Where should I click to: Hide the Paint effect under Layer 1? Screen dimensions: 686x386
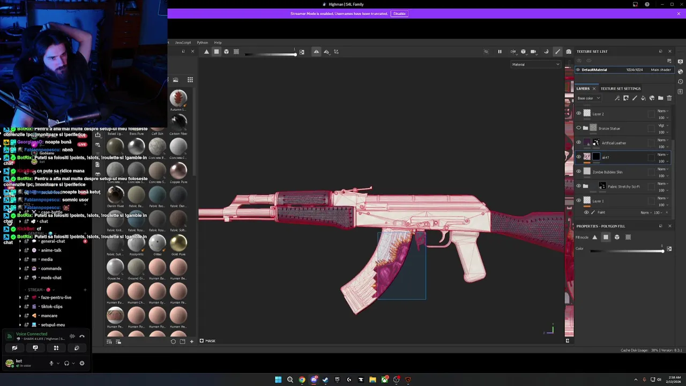tap(586, 212)
